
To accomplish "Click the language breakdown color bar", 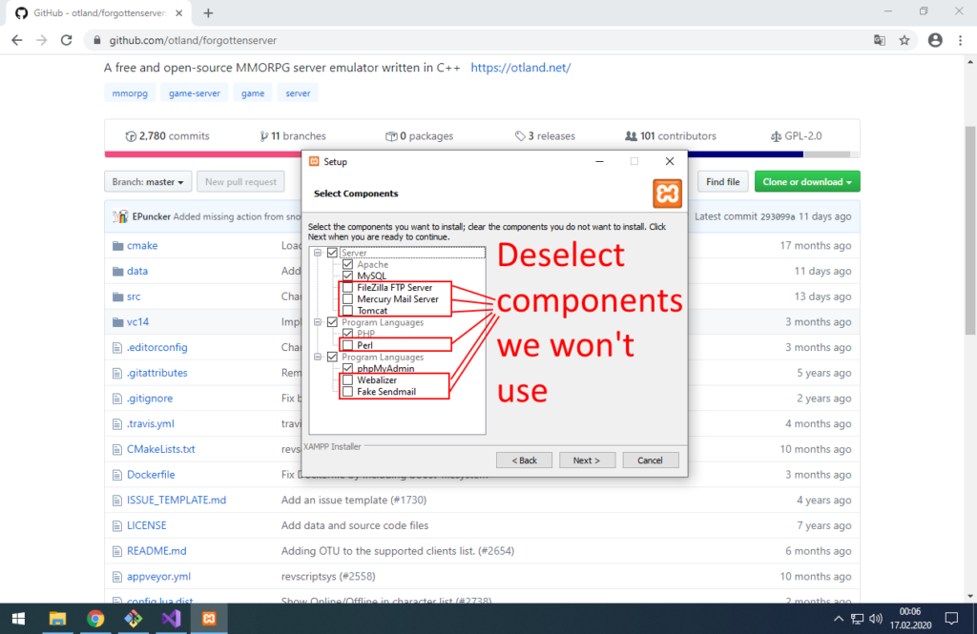I will tap(202, 153).
